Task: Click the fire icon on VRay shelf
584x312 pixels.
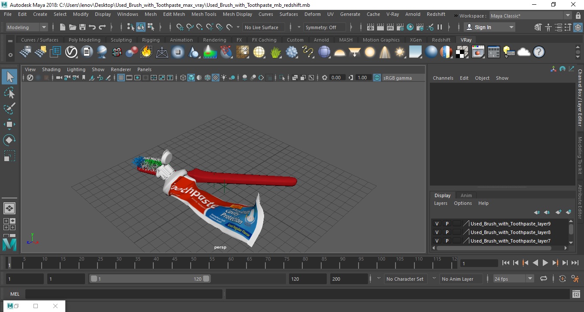Action: (146, 52)
